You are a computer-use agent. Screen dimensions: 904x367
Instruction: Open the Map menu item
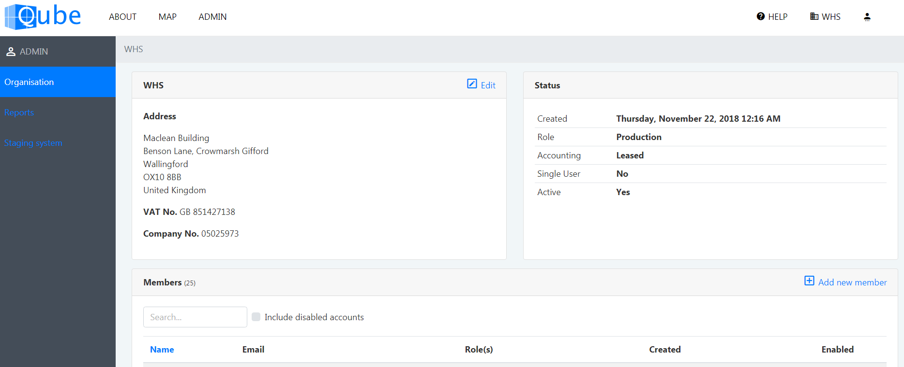(x=167, y=17)
